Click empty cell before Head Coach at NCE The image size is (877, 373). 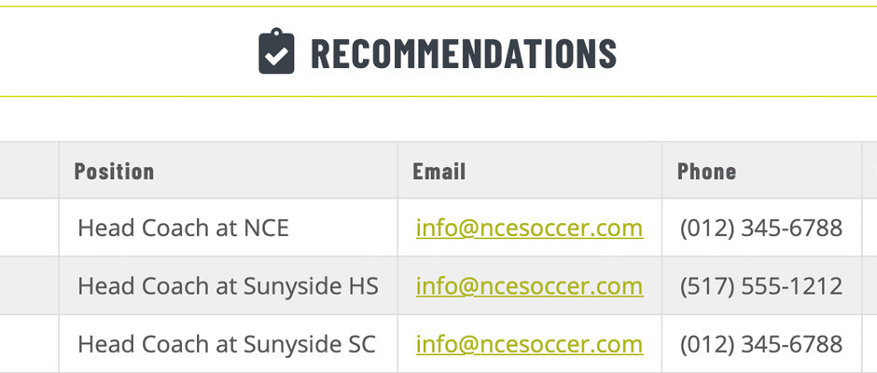[29, 228]
